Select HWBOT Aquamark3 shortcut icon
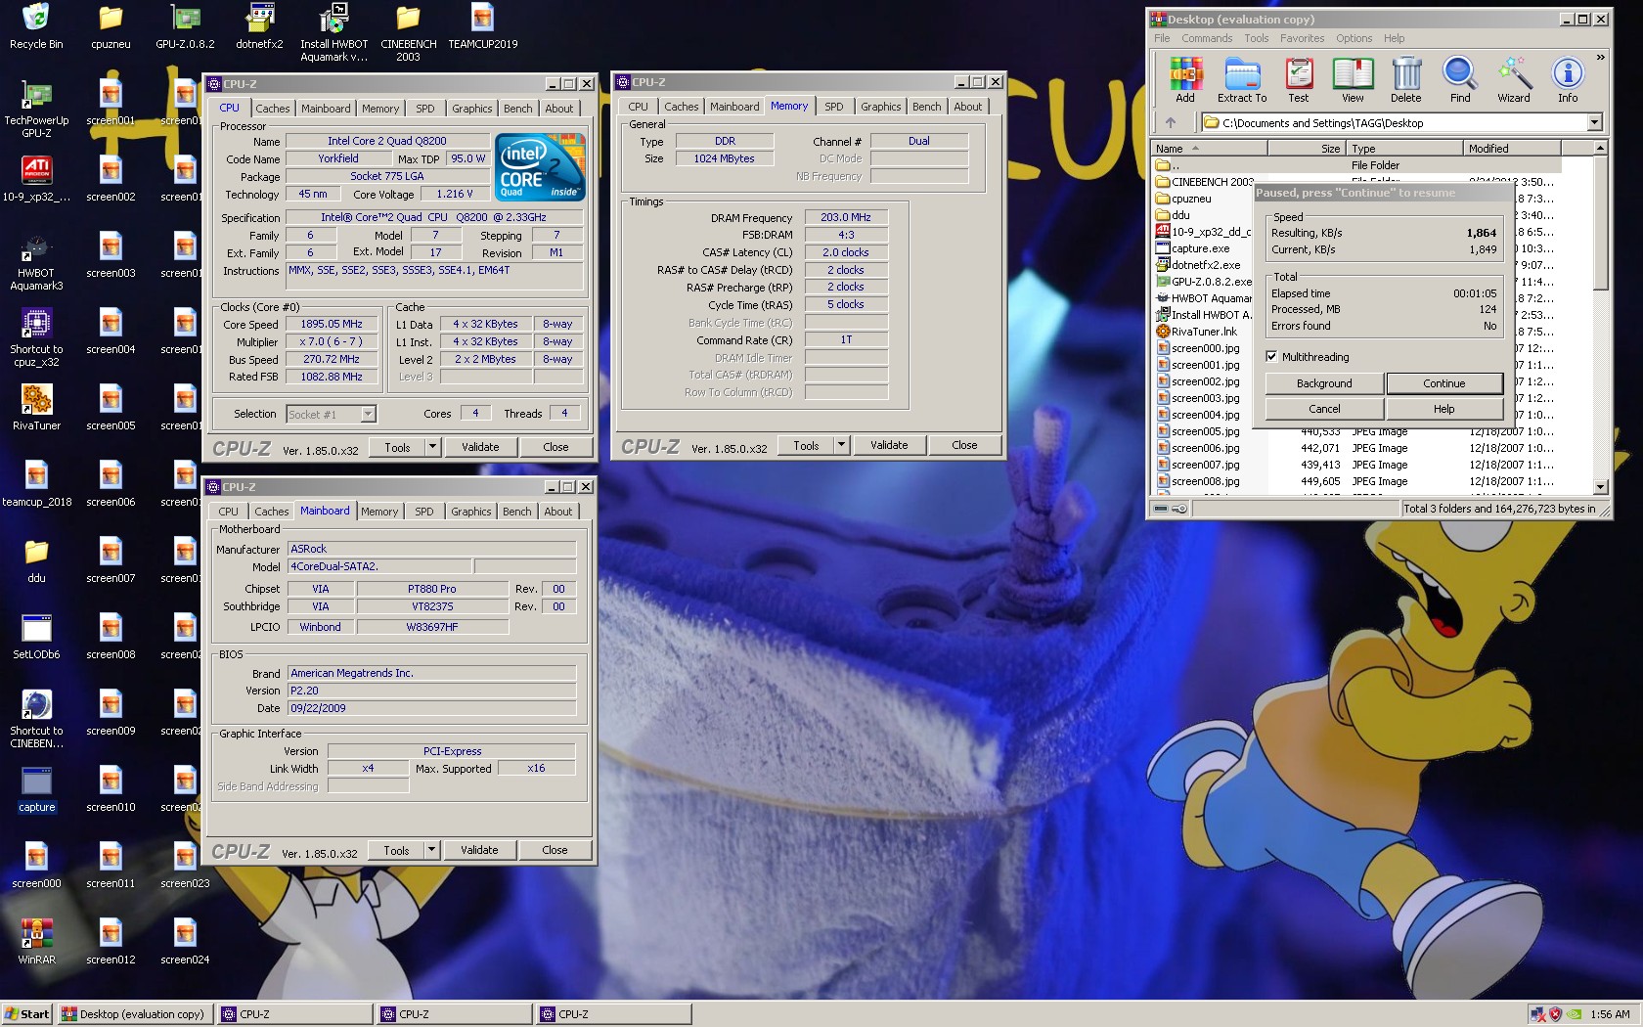Screen dimensions: 1643x1027 click(x=36, y=261)
